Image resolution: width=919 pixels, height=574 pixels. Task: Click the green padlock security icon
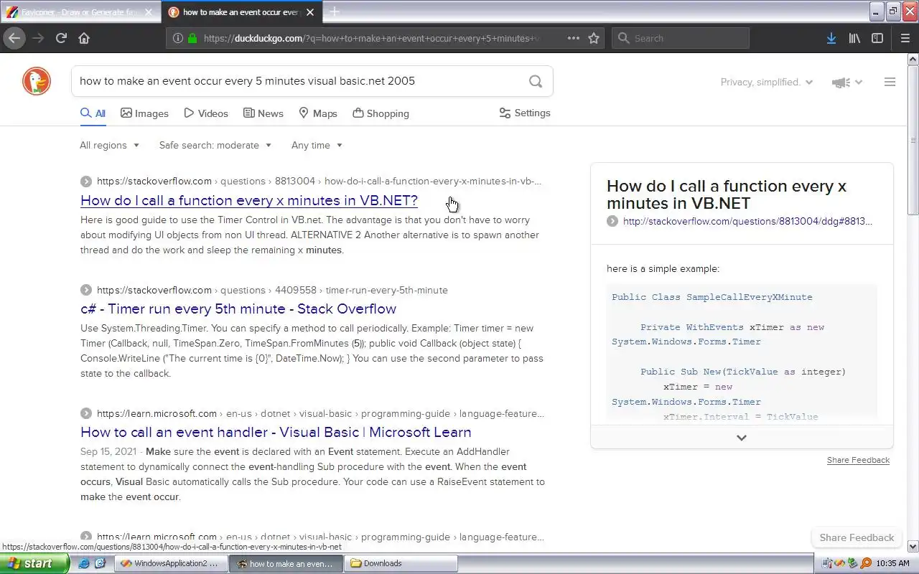click(x=192, y=38)
